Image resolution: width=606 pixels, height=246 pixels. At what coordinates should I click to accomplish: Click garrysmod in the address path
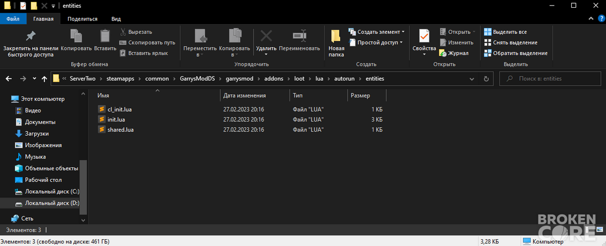tap(239, 78)
